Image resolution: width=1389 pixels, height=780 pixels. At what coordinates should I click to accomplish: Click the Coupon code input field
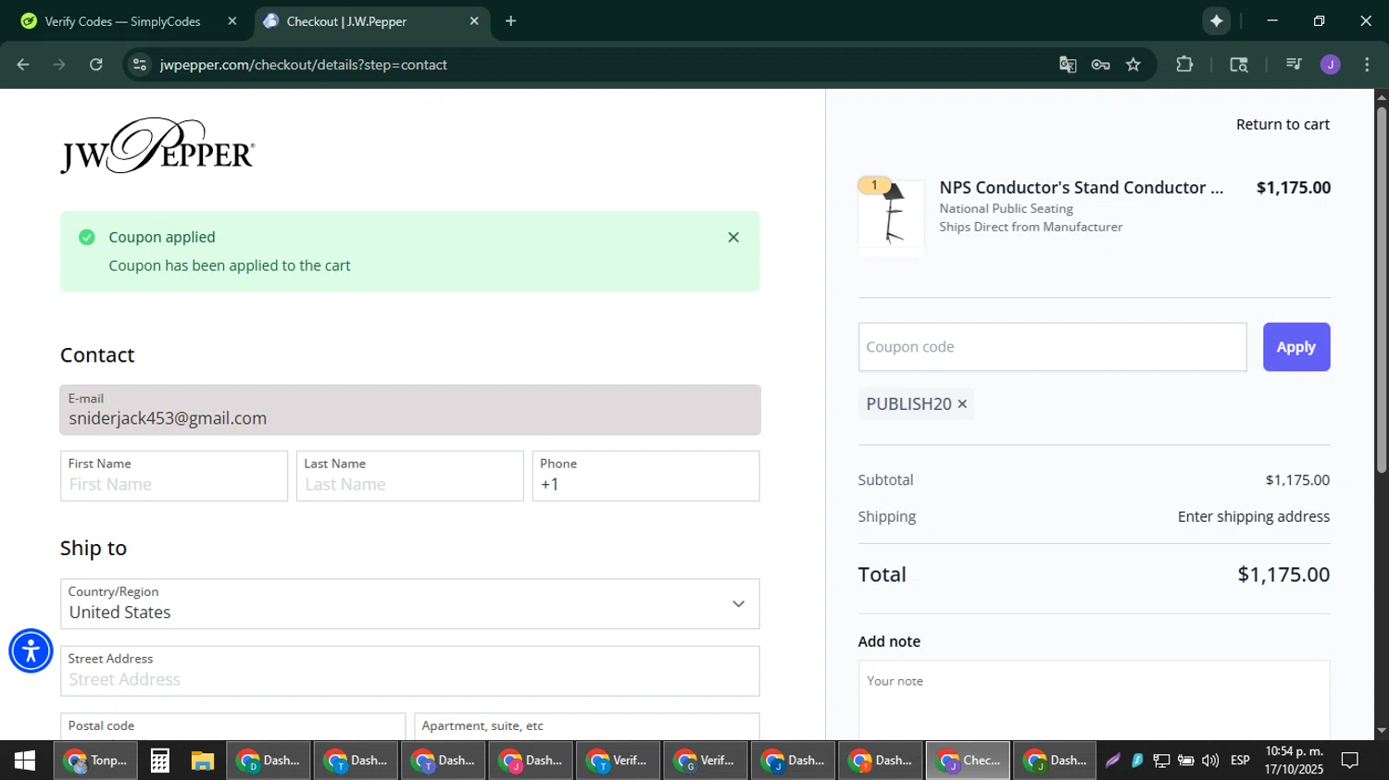(1052, 347)
